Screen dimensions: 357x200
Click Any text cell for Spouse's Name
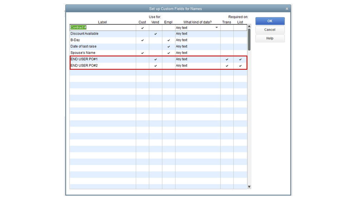198,53
